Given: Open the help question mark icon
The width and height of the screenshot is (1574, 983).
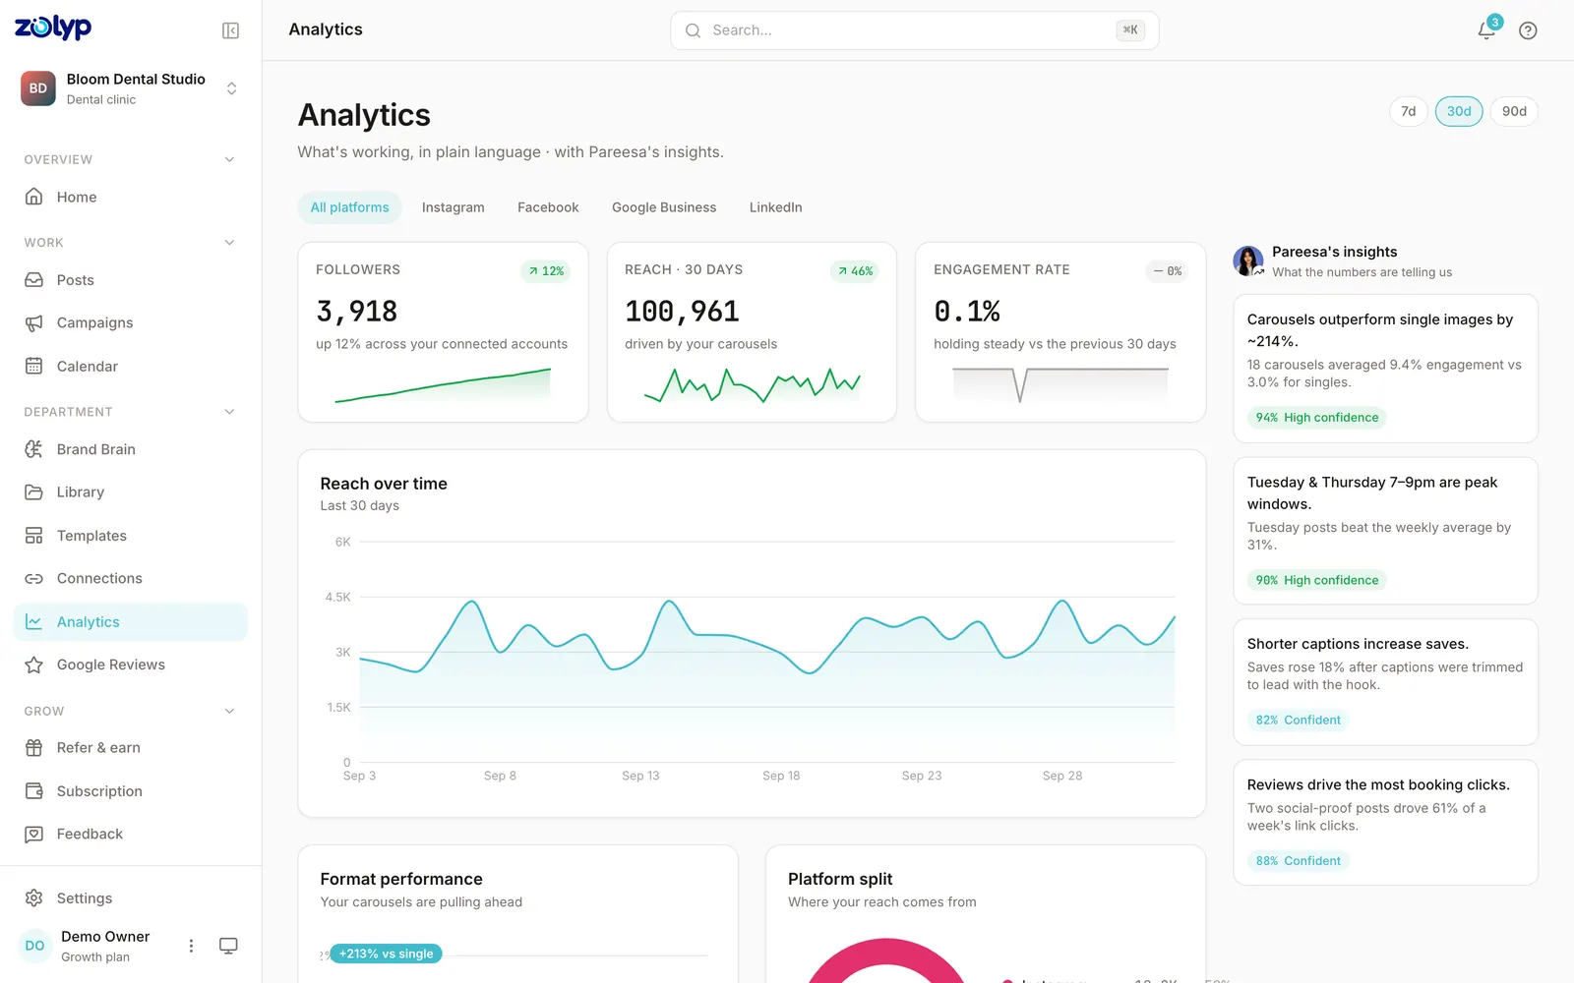Looking at the screenshot, I should (1528, 30).
